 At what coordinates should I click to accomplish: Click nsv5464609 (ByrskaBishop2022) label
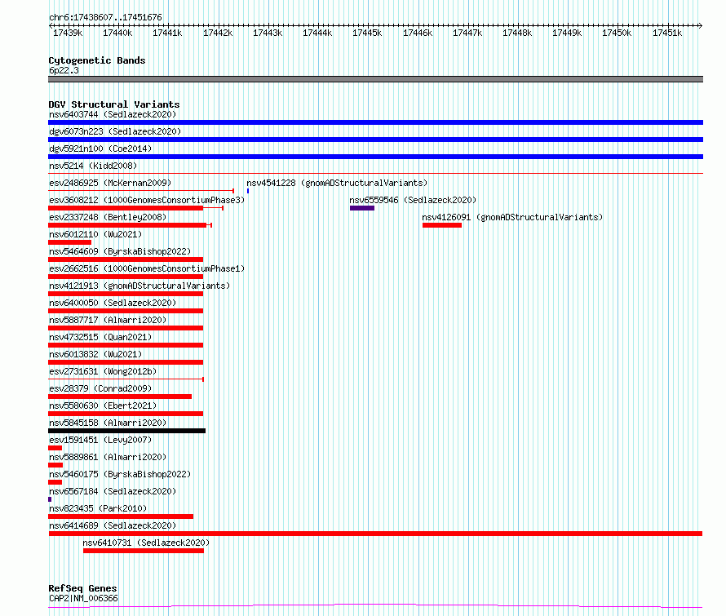(x=120, y=251)
